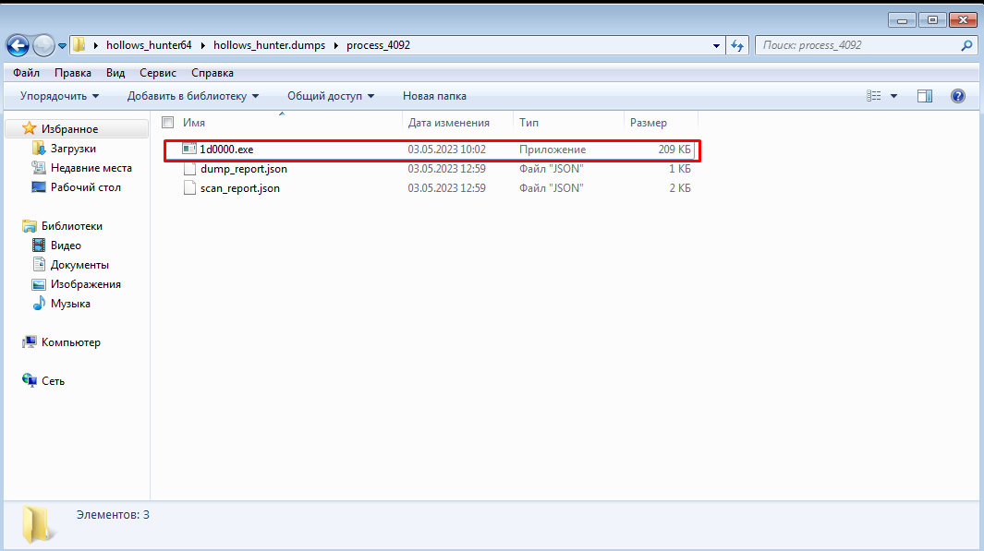Click the Рабочий стол desktop icon
This screenshot has height=551, width=984.
click(38, 187)
